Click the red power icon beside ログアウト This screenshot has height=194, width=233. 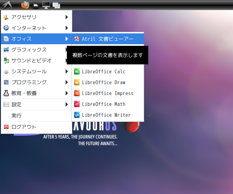pyautogui.click(x=6, y=127)
